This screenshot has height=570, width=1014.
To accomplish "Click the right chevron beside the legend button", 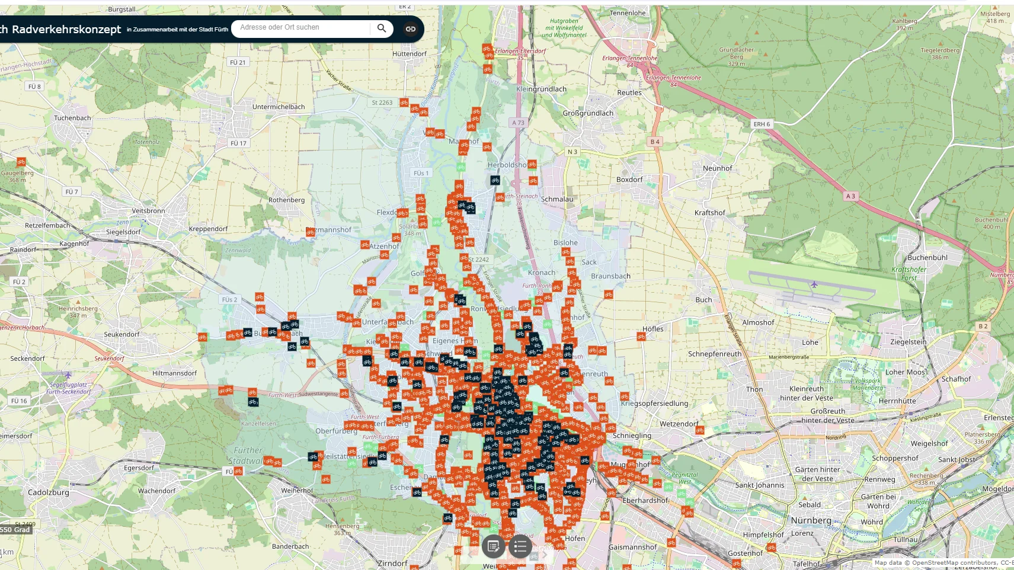I will (x=544, y=555).
